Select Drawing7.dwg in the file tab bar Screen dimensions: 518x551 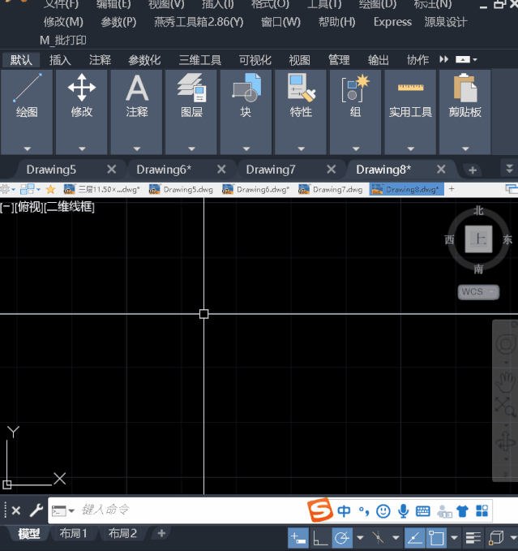(x=331, y=189)
